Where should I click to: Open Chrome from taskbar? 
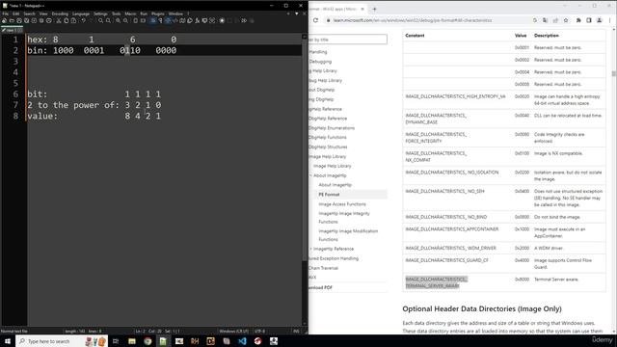[x=148, y=341]
